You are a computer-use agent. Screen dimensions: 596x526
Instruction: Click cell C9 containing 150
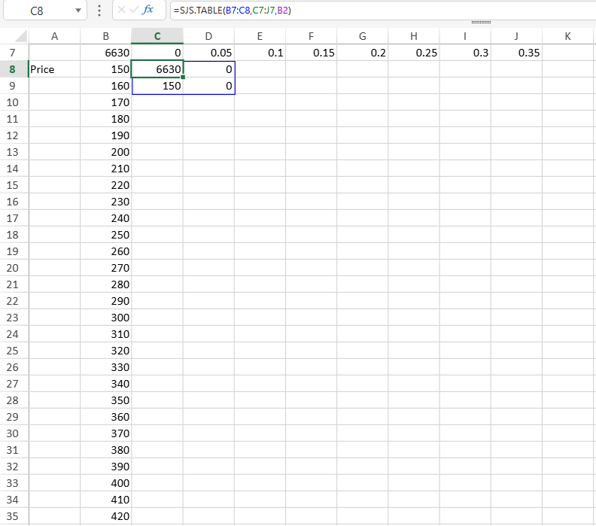tap(157, 86)
